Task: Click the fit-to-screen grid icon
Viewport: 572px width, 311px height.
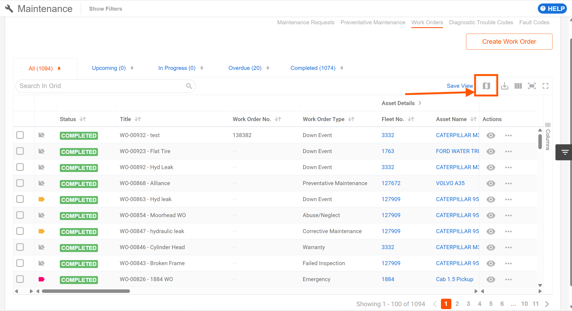Action: (x=532, y=86)
